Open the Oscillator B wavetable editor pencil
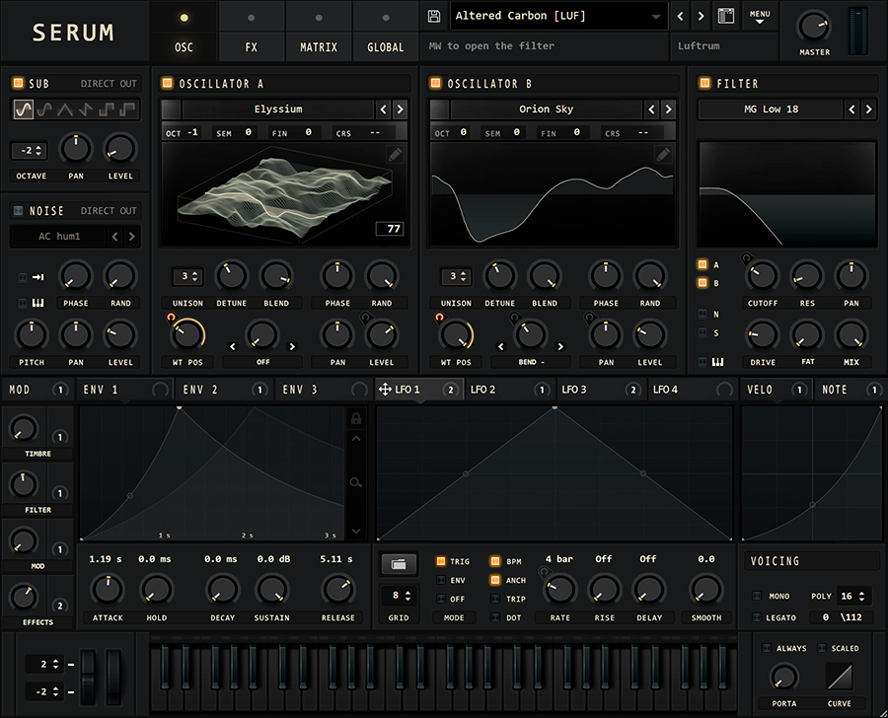This screenshot has height=718, width=888. (x=663, y=154)
